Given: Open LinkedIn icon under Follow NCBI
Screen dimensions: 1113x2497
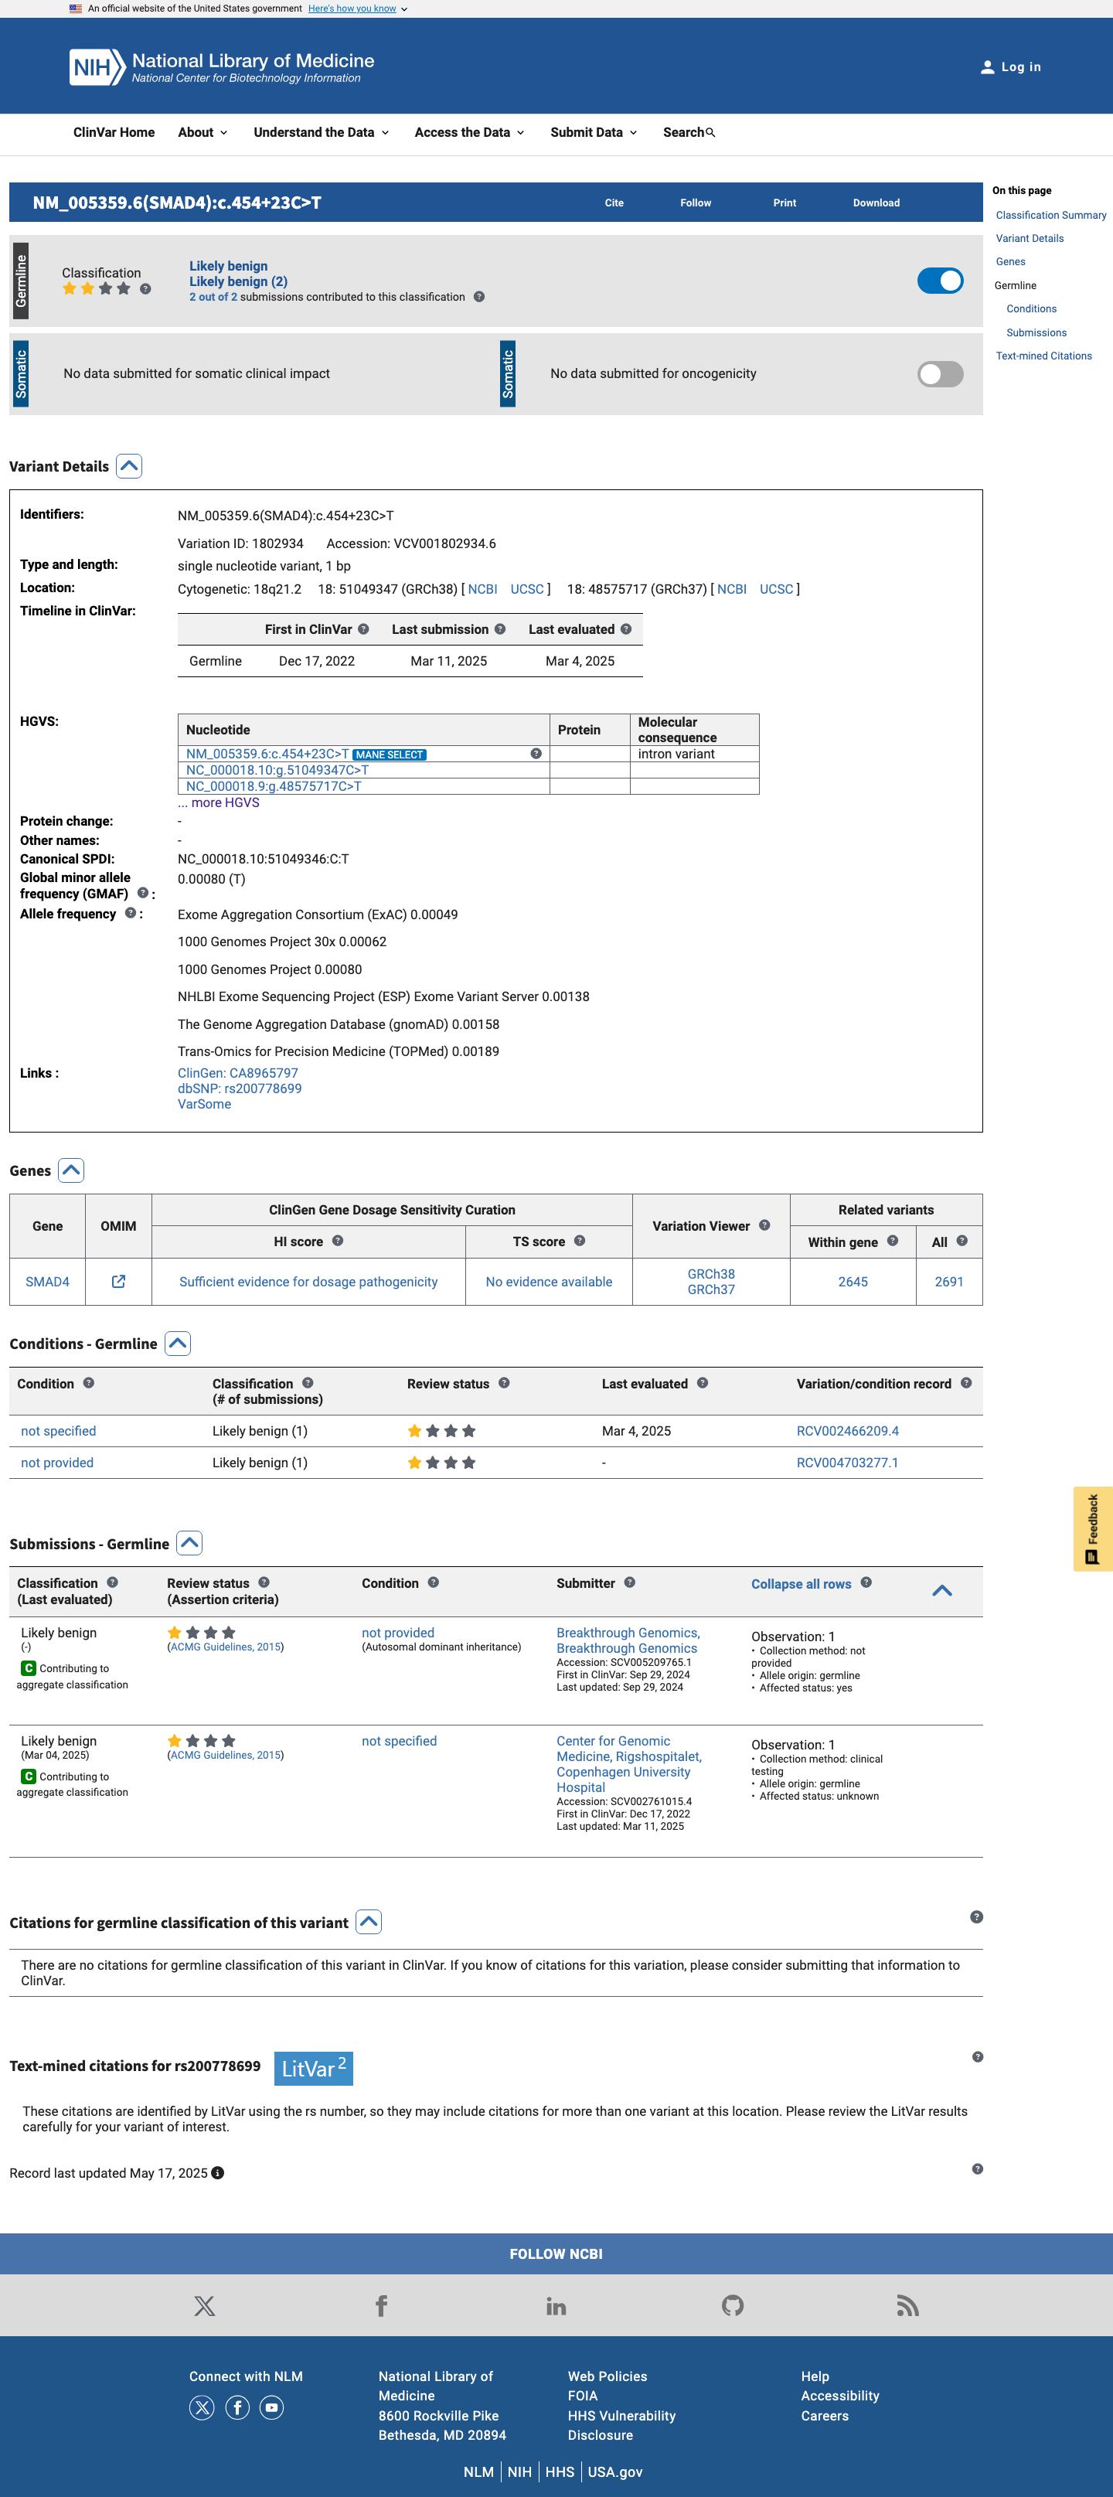Looking at the screenshot, I should (x=556, y=2306).
